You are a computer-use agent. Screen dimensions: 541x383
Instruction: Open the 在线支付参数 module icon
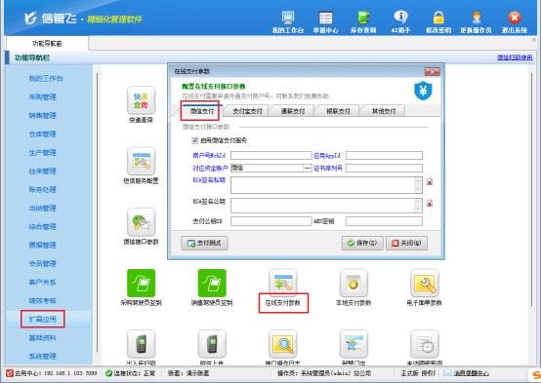coord(283,284)
